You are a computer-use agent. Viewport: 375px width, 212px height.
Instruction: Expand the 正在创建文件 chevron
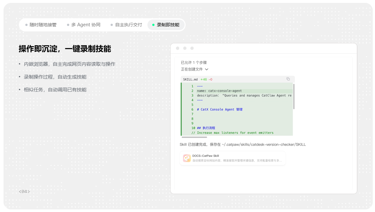(207, 69)
